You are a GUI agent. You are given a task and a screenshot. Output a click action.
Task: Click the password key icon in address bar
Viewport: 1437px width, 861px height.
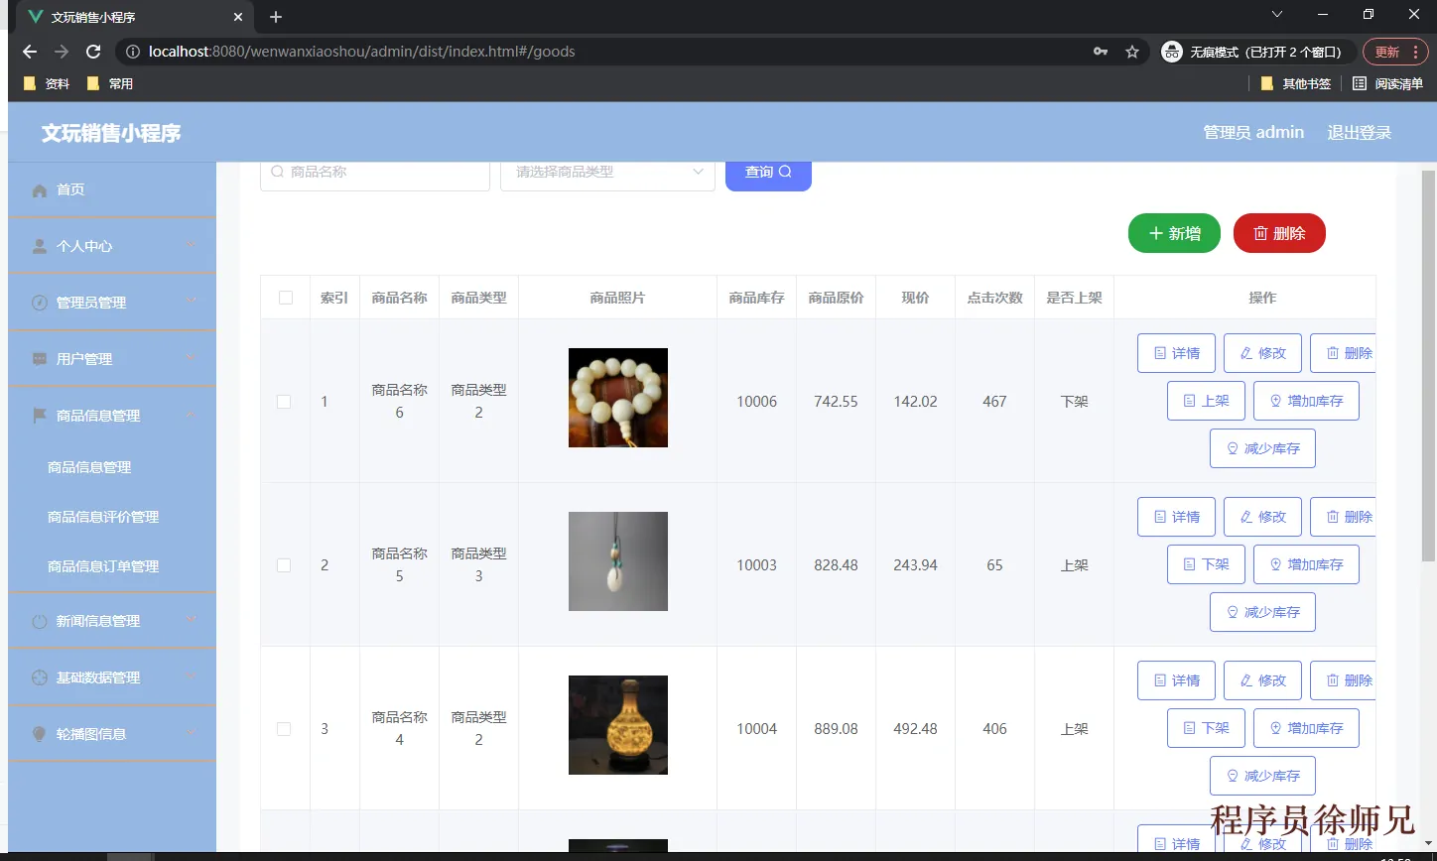point(1101,52)
